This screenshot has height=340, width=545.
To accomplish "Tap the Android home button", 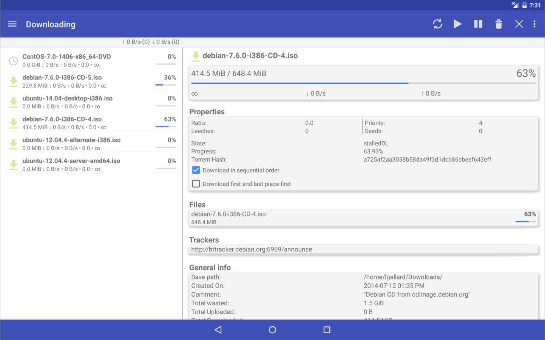I will [x=272, y=330].
